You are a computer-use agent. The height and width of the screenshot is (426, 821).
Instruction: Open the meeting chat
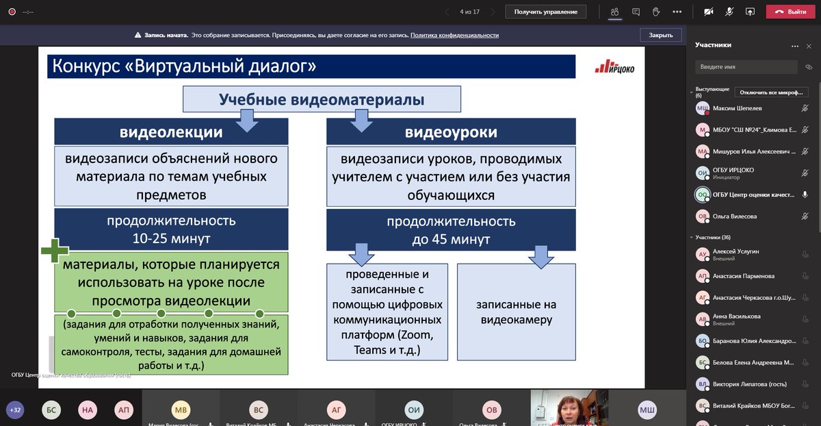636,12
